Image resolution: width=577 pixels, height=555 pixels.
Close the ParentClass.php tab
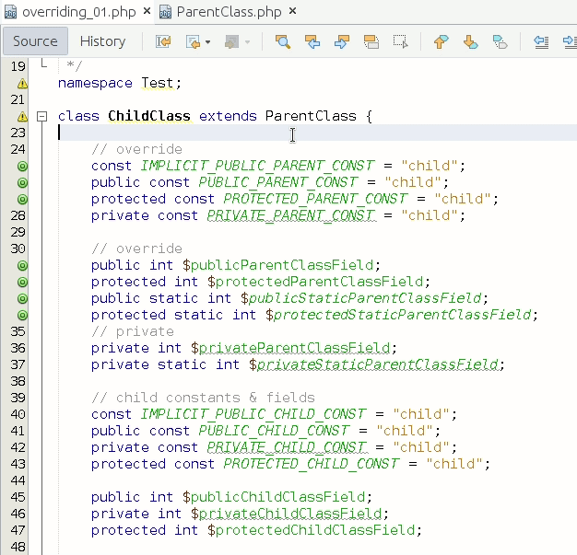[x=292, y=11]
